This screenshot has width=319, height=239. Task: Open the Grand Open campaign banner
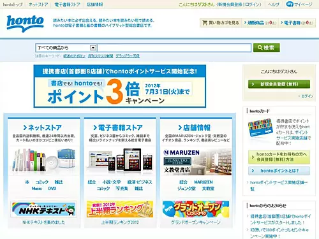pos(196,209)
